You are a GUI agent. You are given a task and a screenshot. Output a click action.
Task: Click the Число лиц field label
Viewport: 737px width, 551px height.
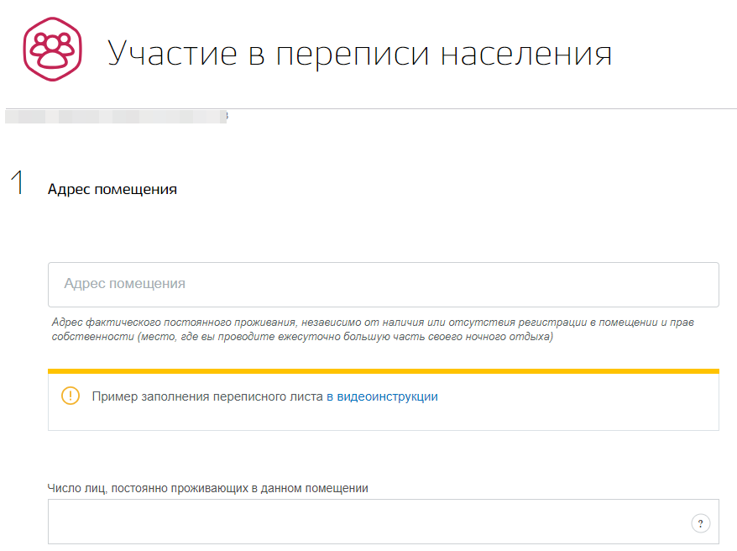tap(208, 487)
